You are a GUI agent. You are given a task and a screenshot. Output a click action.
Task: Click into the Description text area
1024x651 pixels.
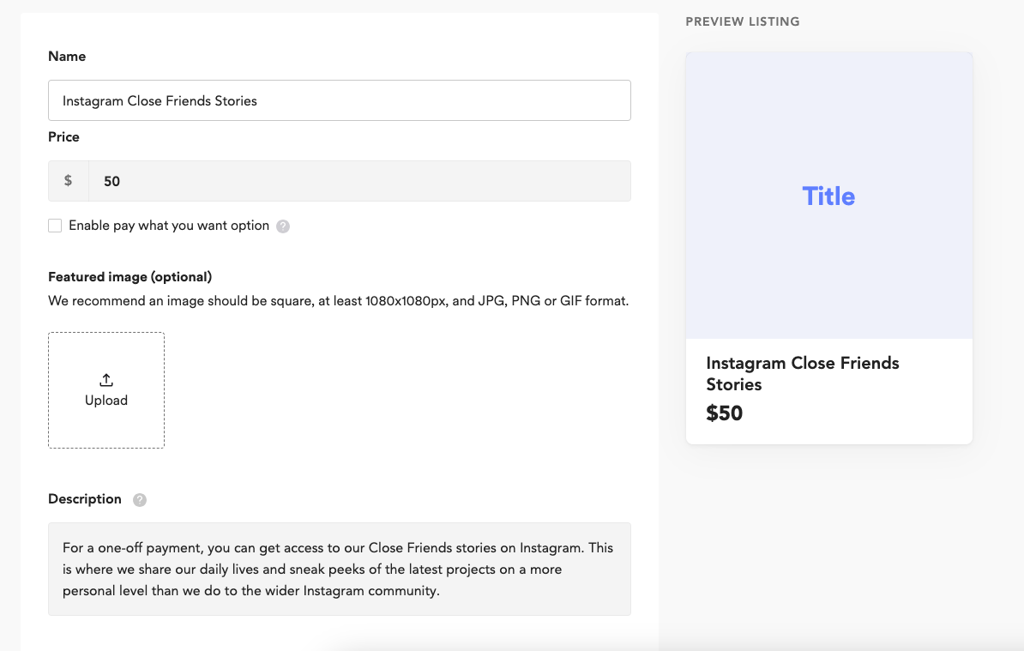click(x=339, y=569)
